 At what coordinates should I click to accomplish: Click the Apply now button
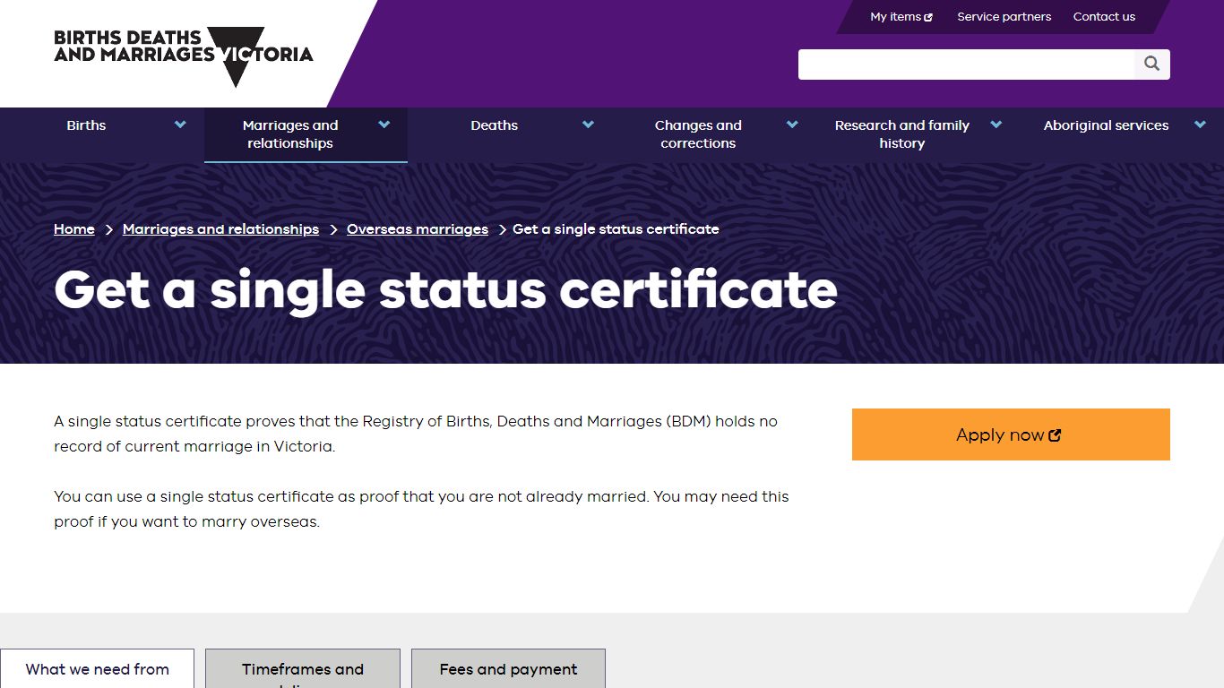[x=1011, y=434]
